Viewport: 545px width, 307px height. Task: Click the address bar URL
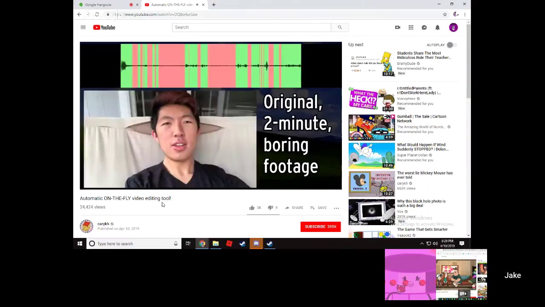[155, 14]
